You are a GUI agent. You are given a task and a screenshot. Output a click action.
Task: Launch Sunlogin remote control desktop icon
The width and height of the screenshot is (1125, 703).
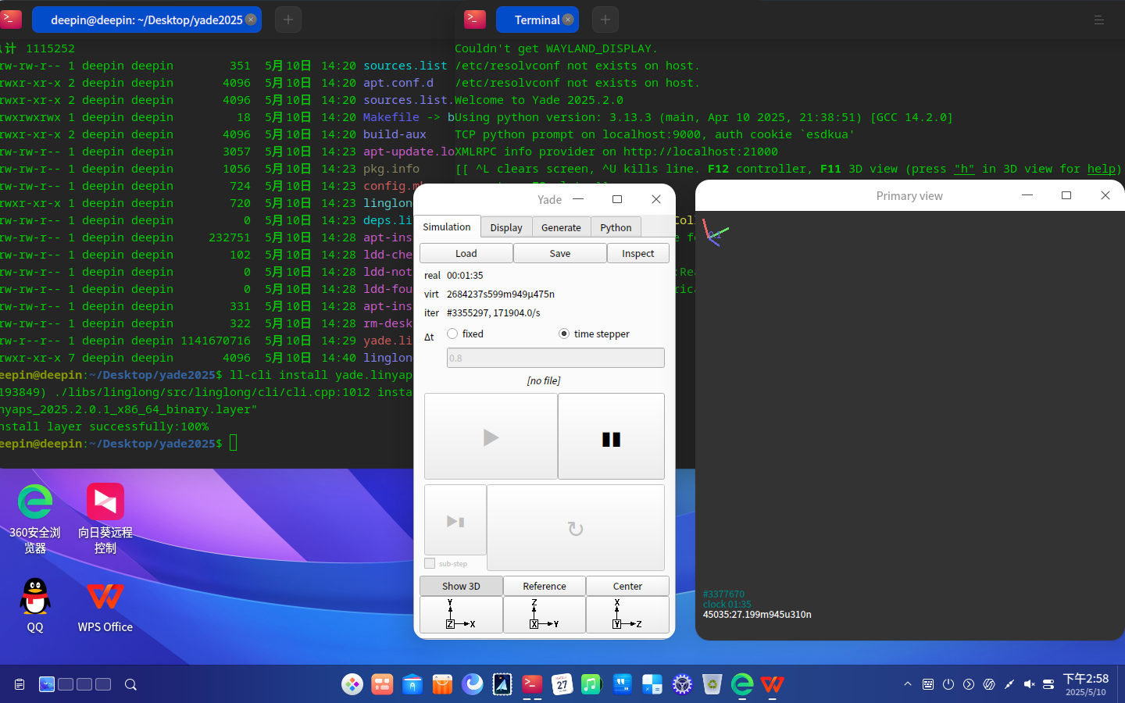coord(105,518)
